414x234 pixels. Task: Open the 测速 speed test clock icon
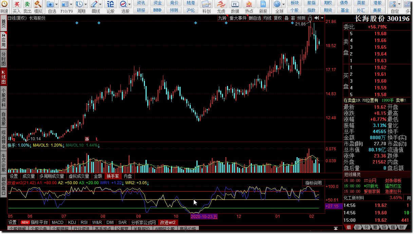click(4, 4)
